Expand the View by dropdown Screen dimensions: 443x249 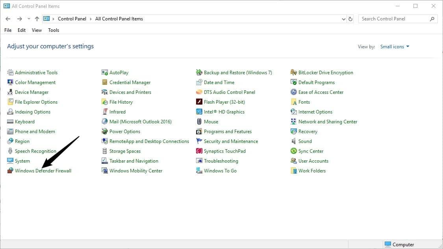(x=395, y=46)
